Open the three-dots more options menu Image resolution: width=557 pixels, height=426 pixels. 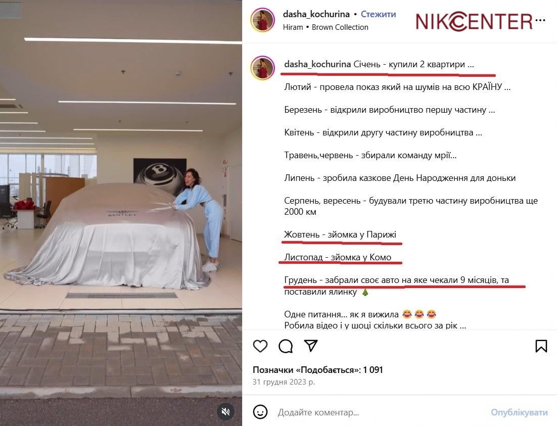[540, 20]
